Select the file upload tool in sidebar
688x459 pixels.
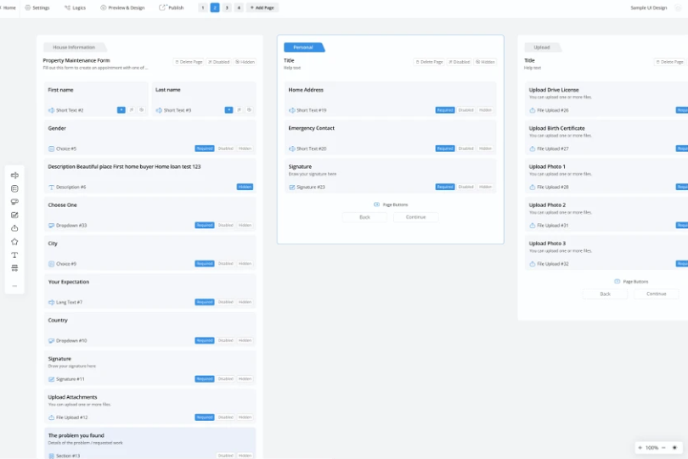point(14,228)
